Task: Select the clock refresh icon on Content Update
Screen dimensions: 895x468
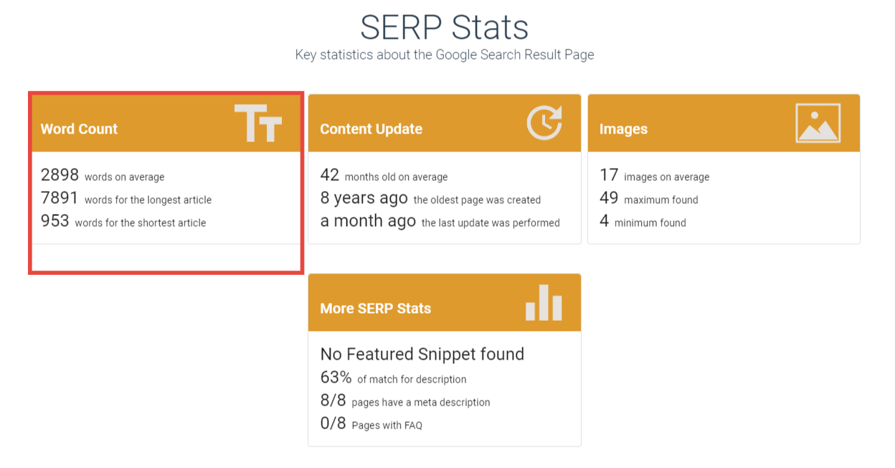Action: (x=543, y=123)
